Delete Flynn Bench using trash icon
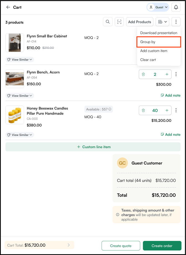Viewport: 186px width, 255px height. tap(143, 74)
